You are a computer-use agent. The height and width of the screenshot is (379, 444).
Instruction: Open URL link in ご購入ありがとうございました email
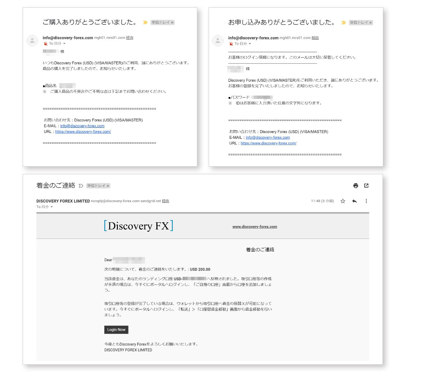click(83, 132)
